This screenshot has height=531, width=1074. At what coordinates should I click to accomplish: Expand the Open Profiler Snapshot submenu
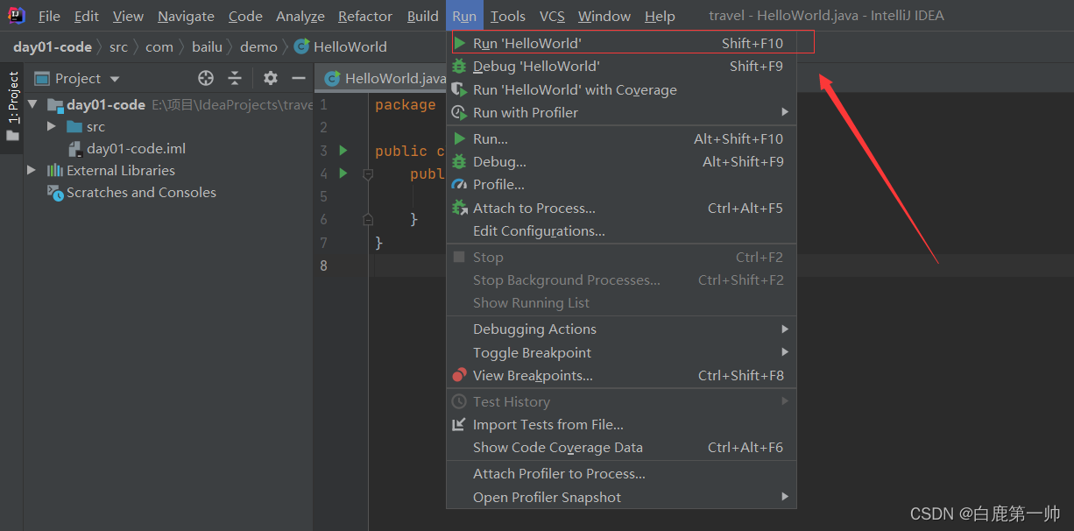[785, 497]
